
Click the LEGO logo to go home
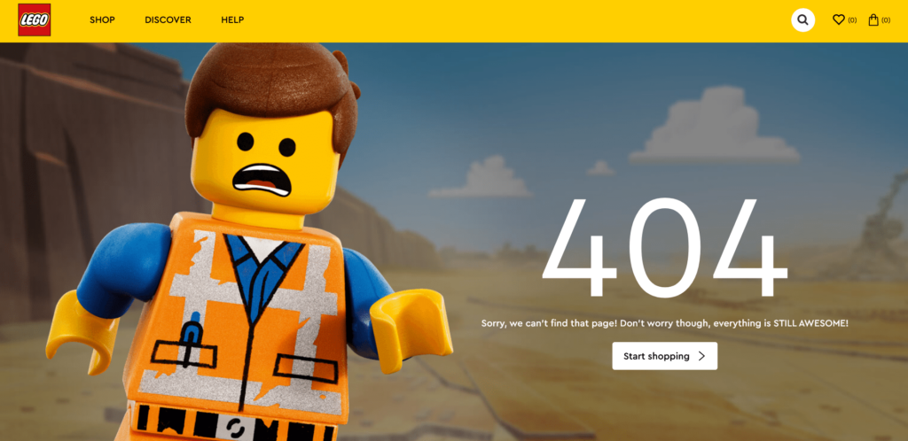point(35,19)
